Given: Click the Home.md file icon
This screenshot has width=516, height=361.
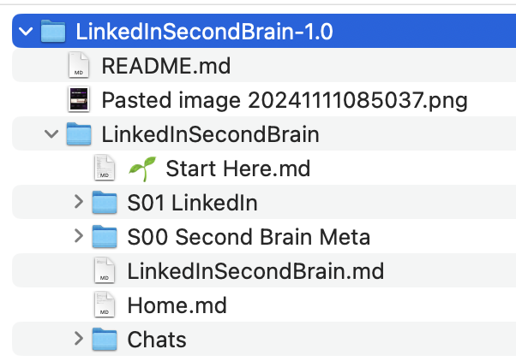Looking at the screenshot, I should click(105, 305).
